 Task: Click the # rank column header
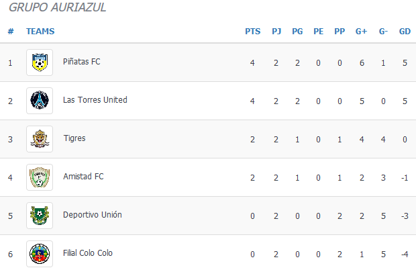11,32
